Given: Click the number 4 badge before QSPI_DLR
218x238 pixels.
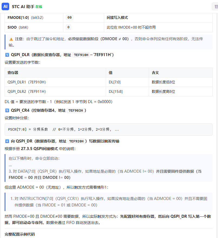Looking at the screenshot, I should [7, 55].
